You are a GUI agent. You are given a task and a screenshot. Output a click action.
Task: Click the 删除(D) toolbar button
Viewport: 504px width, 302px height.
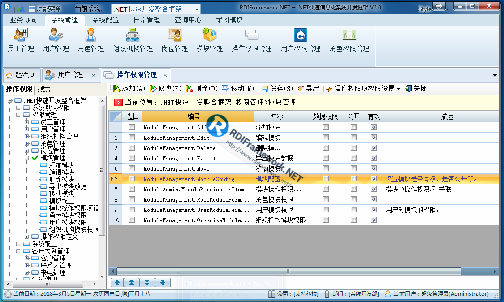[x=202, y=88]
